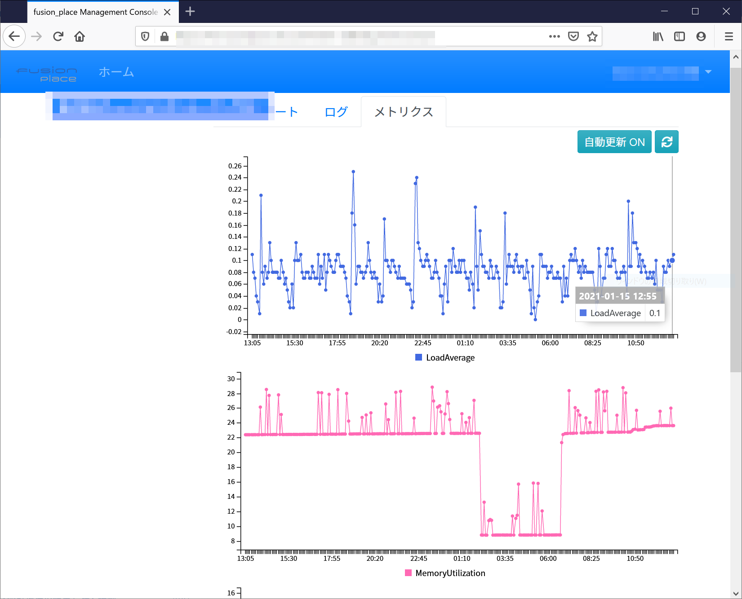Expand the user account dropdown caret
Screen dimensions: 742x599
click(x=708, y=72)
